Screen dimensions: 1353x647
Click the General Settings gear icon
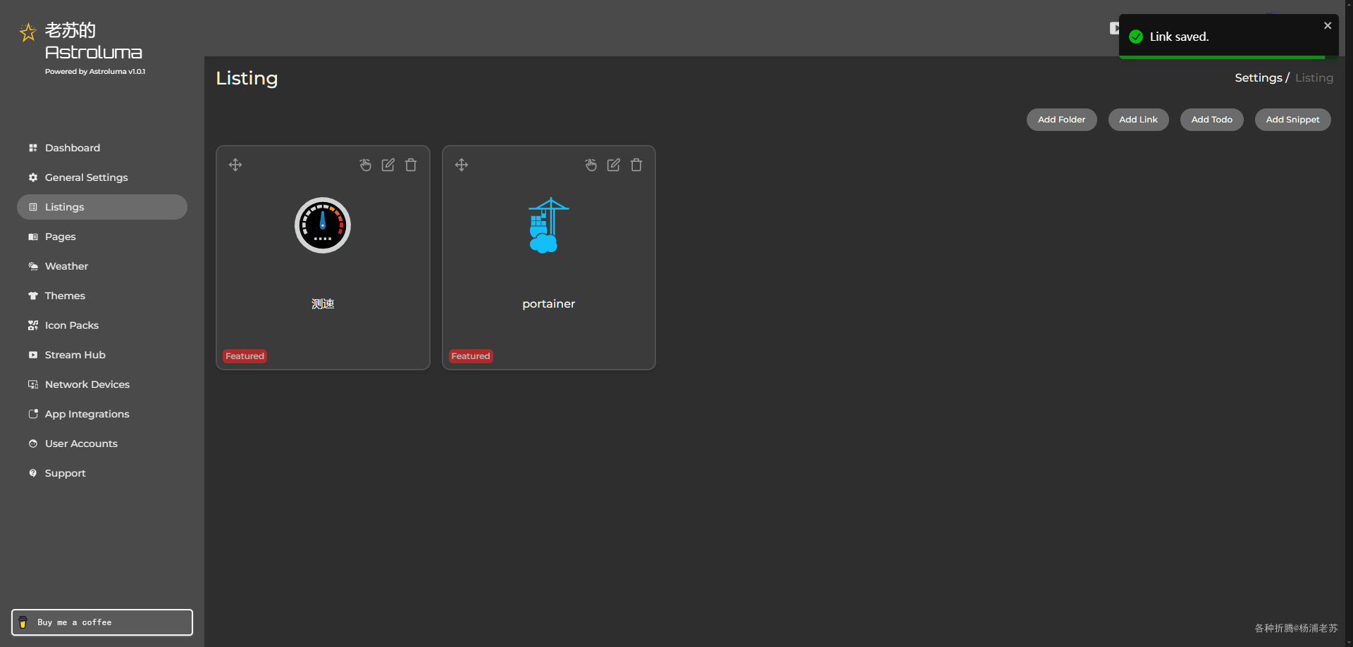pyautogui.click(x=32, y=177)
